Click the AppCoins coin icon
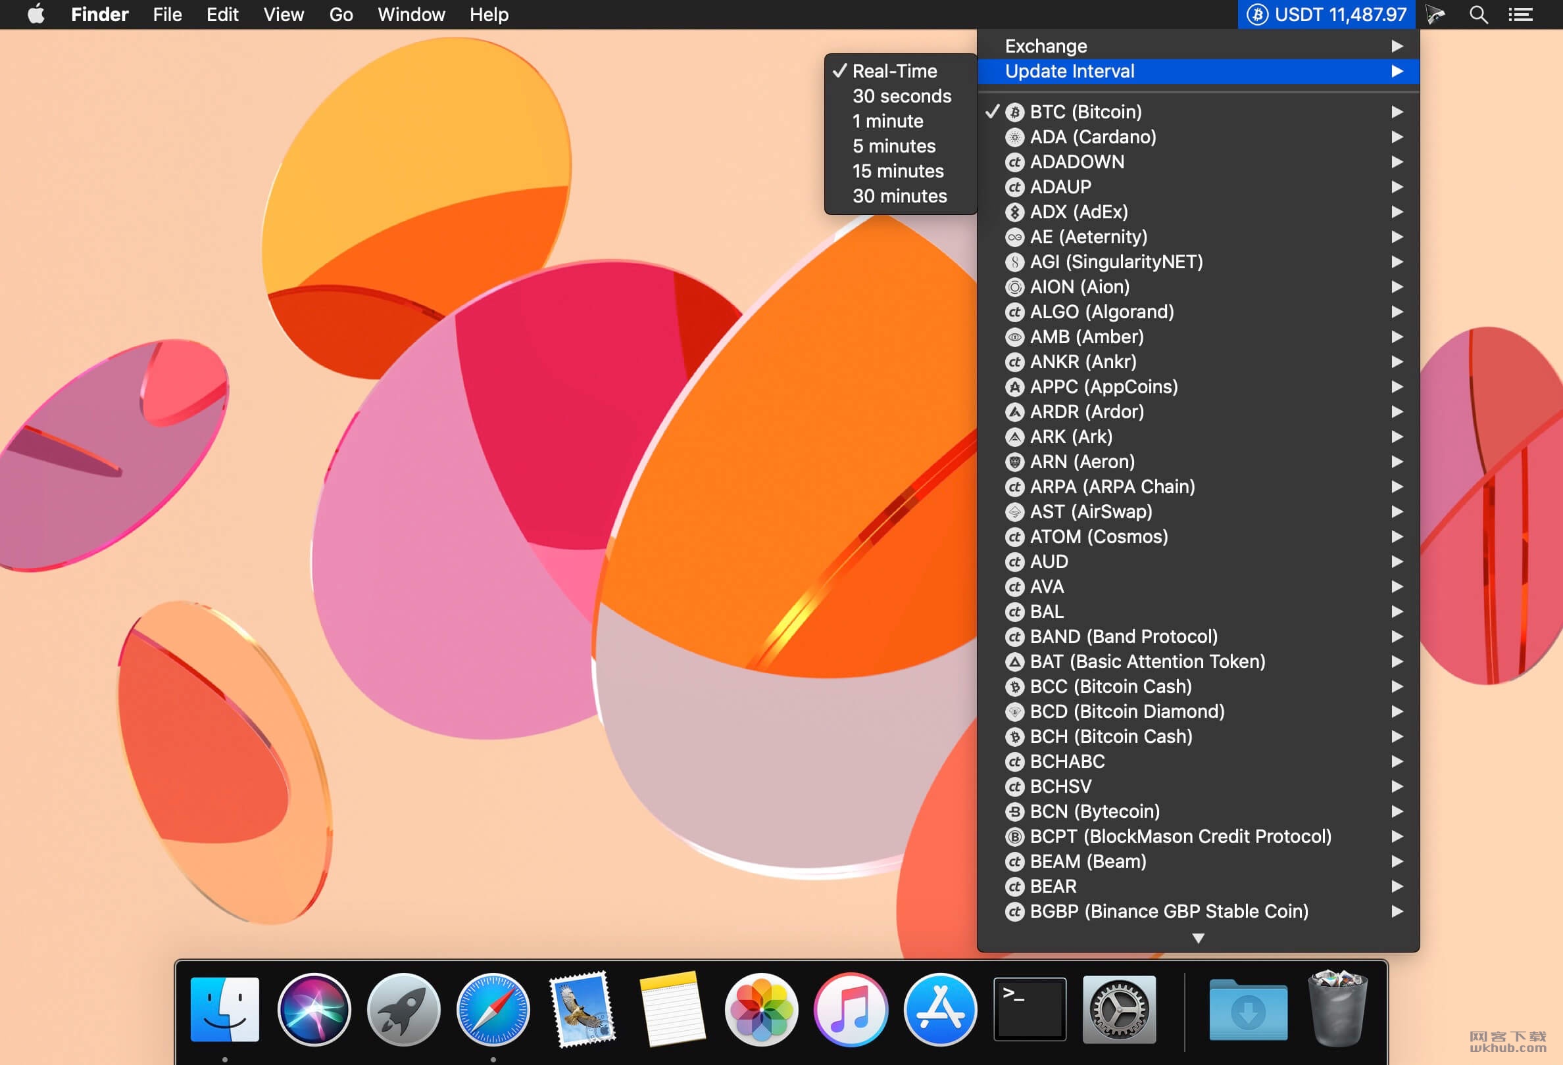This screenshot has width=1563, height=1065. click(x=1014, y=387)
